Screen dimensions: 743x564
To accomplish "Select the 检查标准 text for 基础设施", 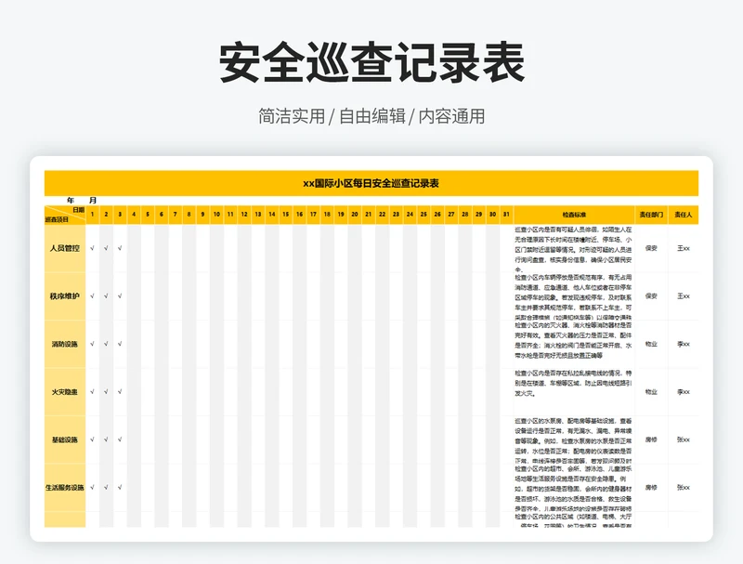I will 574,440.
